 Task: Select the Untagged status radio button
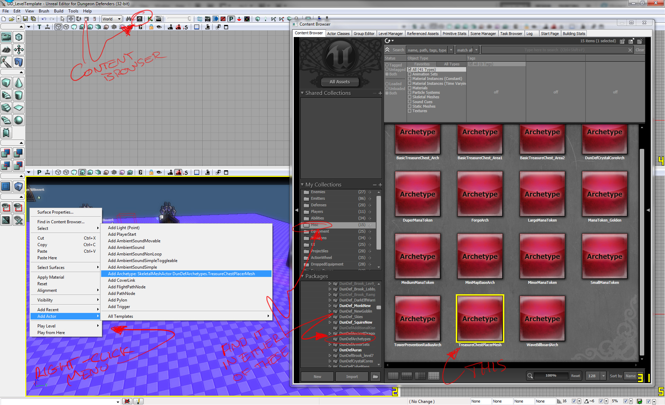click(387, 70)
